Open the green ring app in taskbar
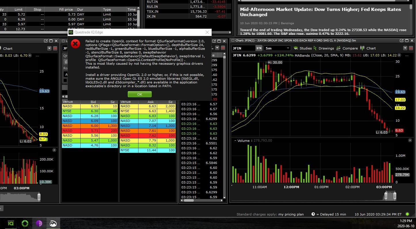Image resolution: width=416 pixels, height=229 pixels. click(25, 223)
